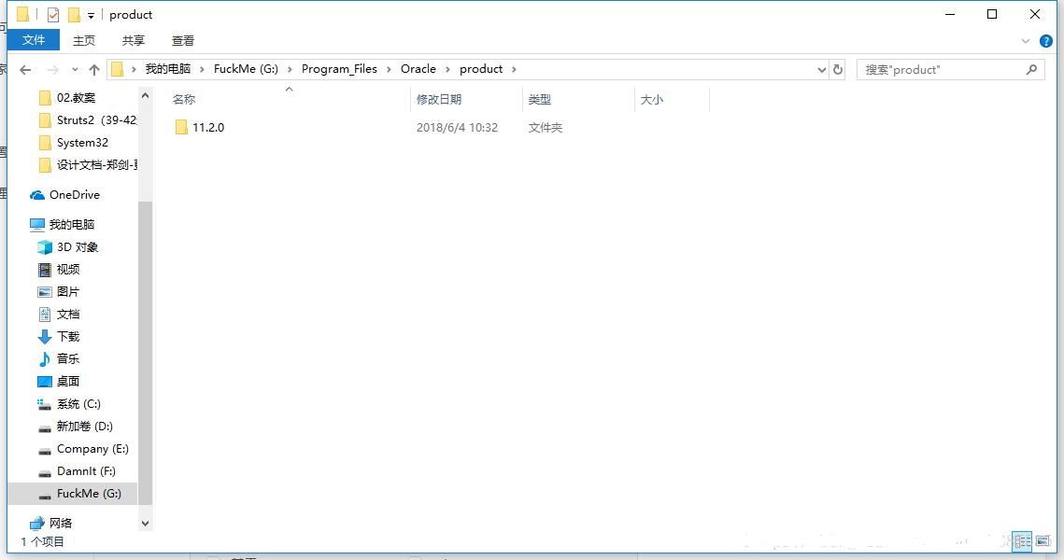This screenshot has width=1064, height=560.
Task: Click the search "product" input field
Action: (x=939, y=70)
